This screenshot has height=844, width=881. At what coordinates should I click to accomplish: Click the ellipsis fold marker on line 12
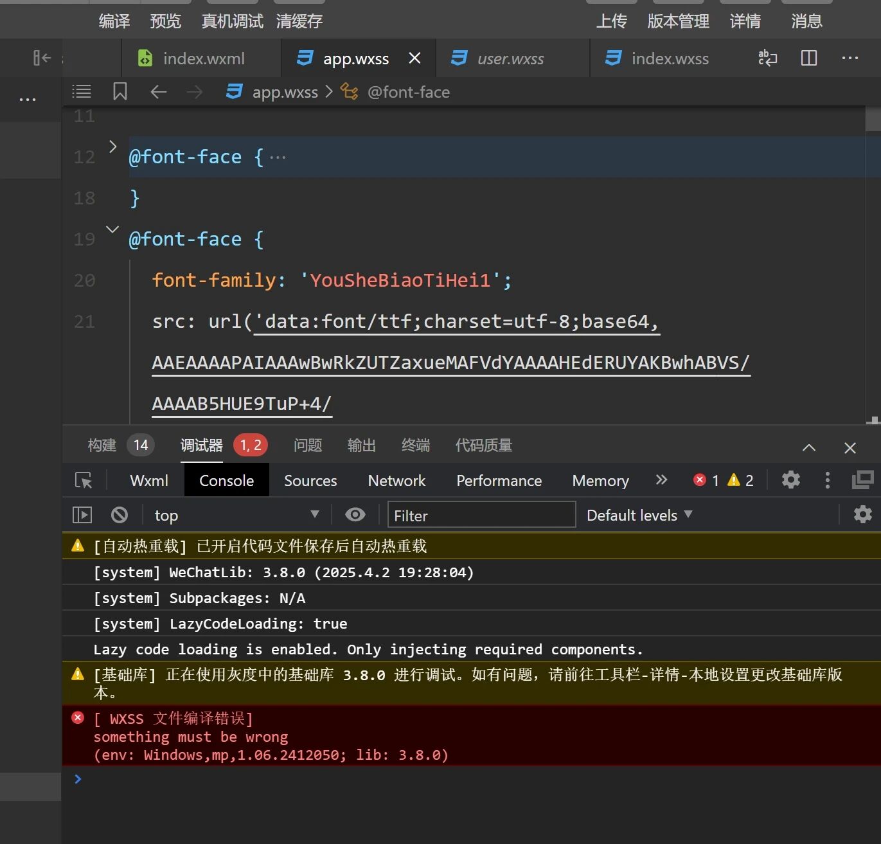pyautogui.click(x=278, y=157)
